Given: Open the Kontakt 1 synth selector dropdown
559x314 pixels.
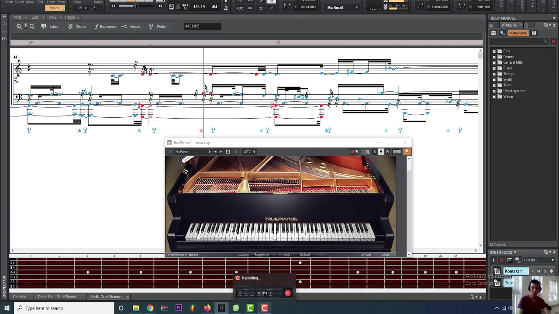Looking at the screenshot, I should coord(538,260).
